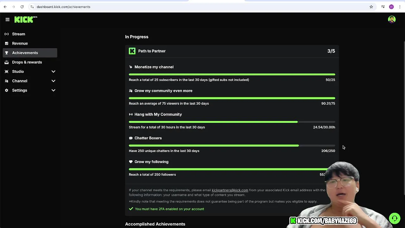The height and width of the screenshot is (228, 405).
Task: Click the Settings gear icon
Action: pyautogui.click(x=7, y=90)
